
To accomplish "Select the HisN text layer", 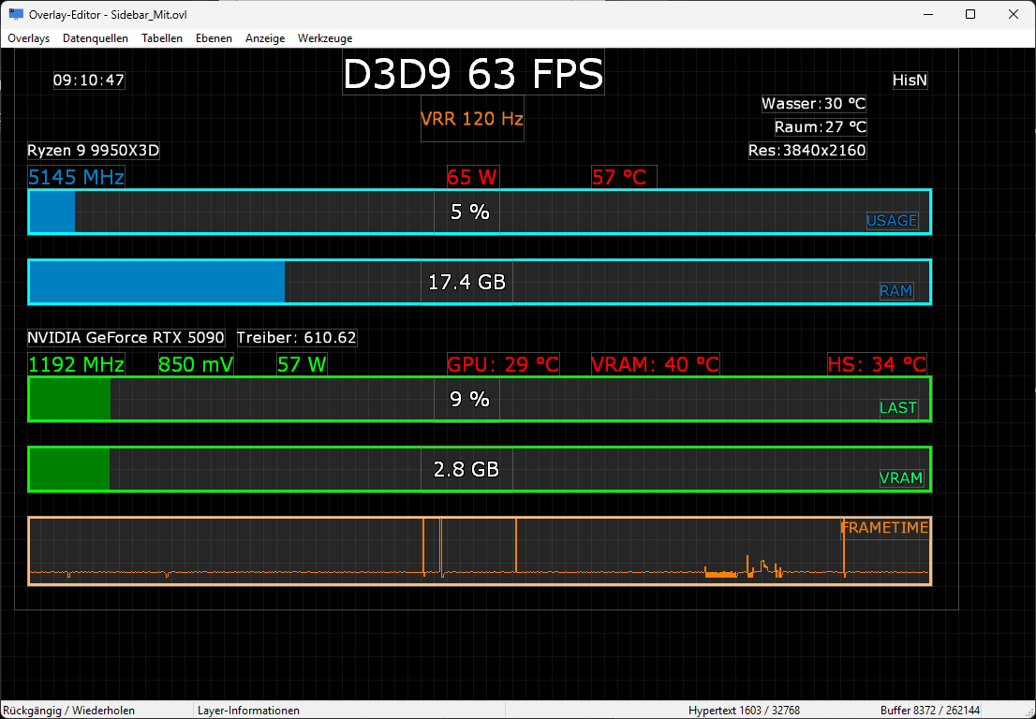I will [x=910, y=81].
